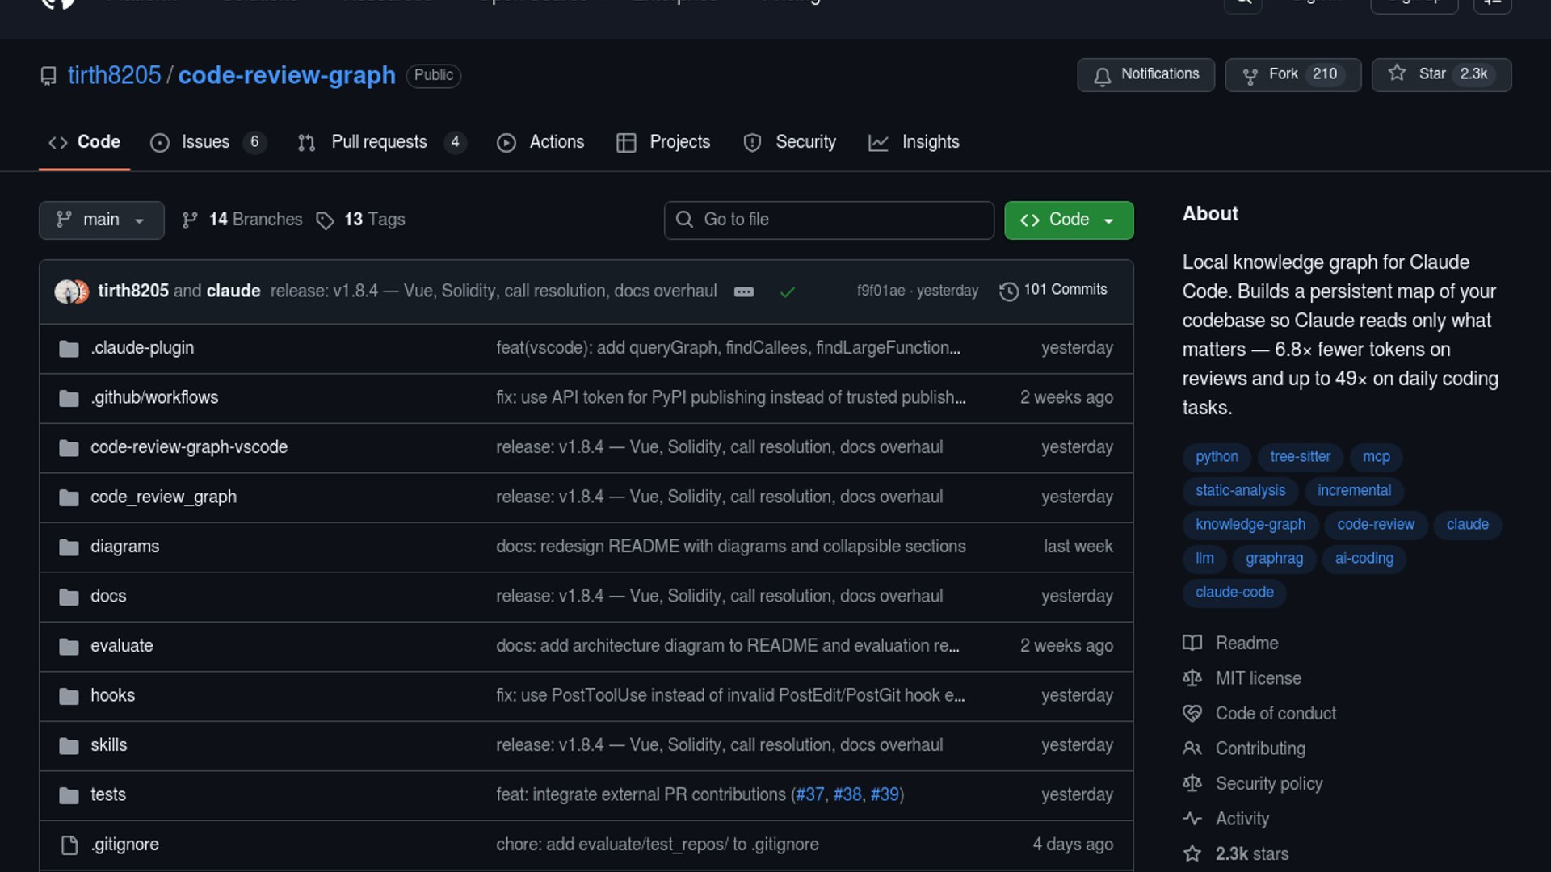Switch to the Issues tab
1551x872 pixels.
[206, 143]
